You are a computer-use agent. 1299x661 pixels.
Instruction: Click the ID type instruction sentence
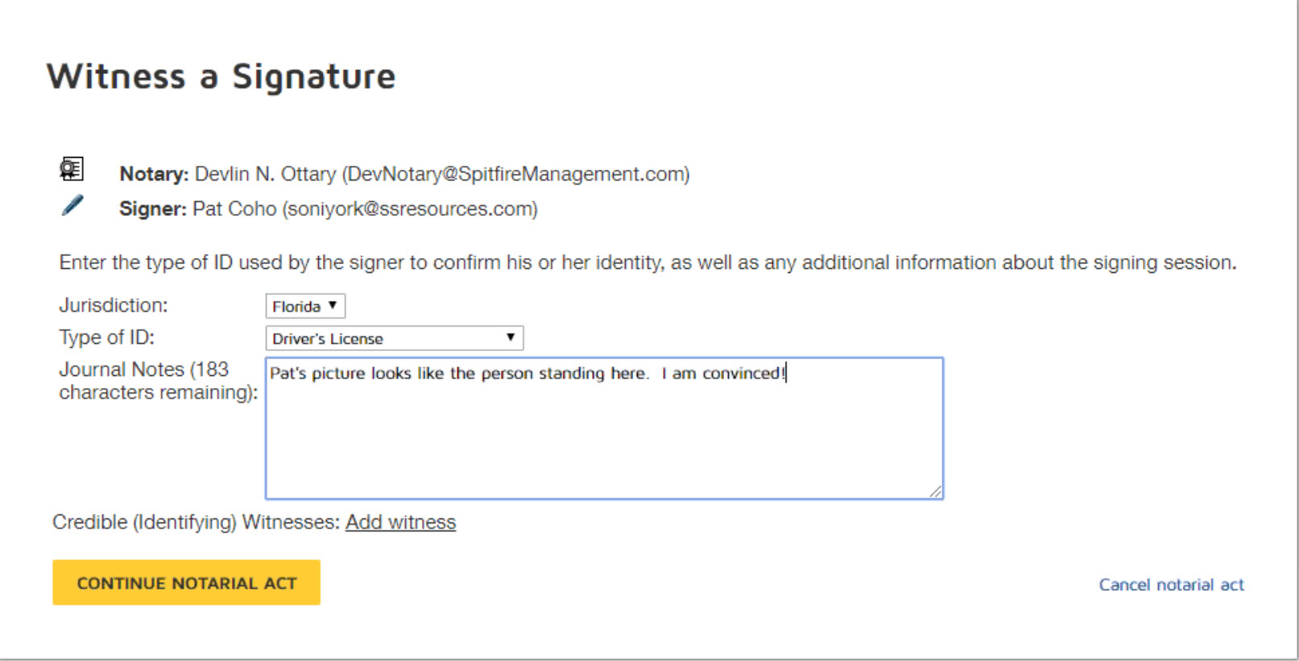pos(647,262)
